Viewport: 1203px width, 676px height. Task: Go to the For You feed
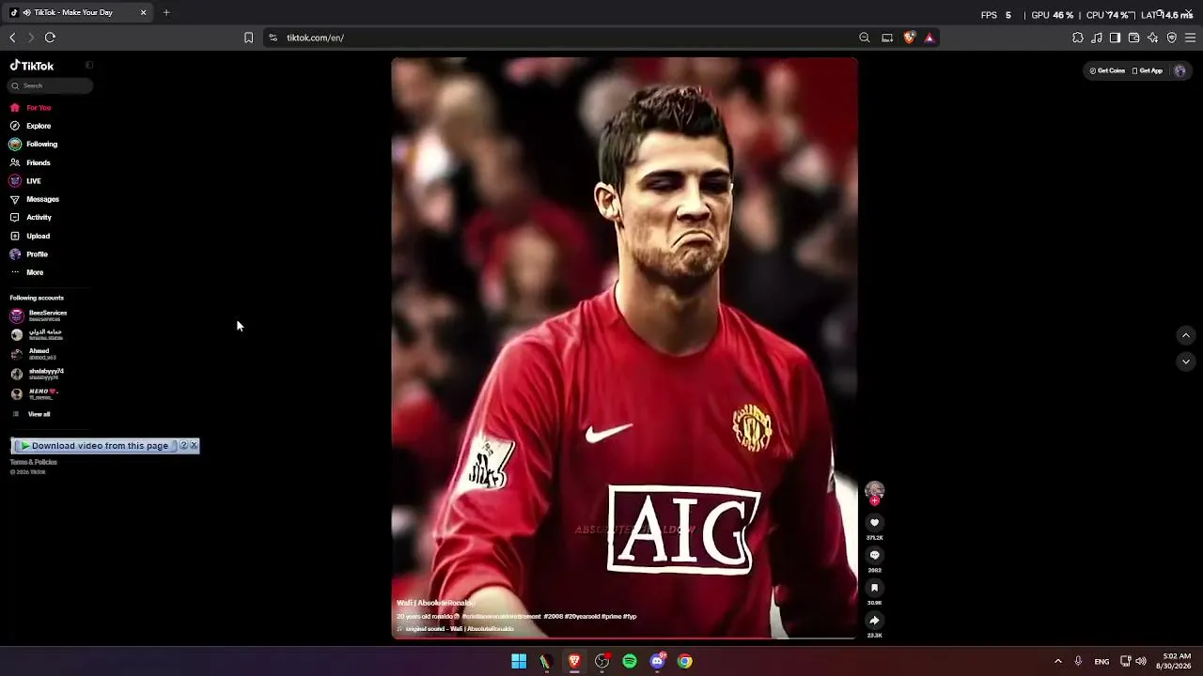[x=30, y=108]
